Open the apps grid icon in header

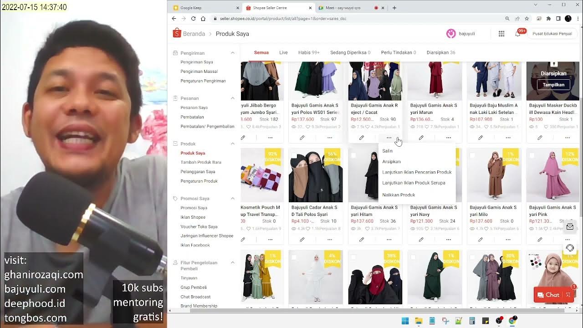[x=501, y=34]
